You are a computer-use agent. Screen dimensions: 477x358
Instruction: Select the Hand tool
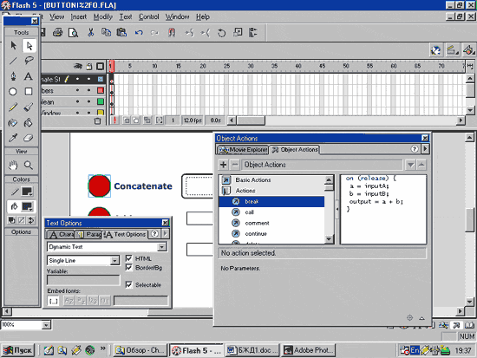pyautogui.click(x=13, y=166)
